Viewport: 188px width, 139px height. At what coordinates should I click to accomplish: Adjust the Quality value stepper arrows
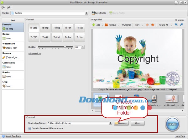pyautogui.click(x=83, y=47)
